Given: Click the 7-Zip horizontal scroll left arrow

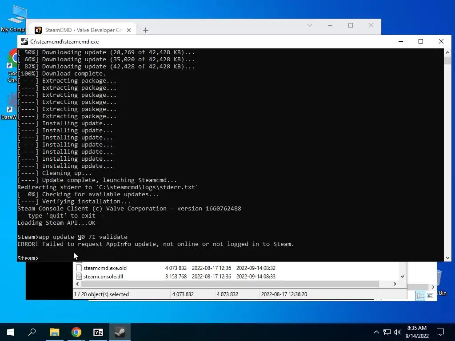Looking at the screenshot, I should (77, 284).
